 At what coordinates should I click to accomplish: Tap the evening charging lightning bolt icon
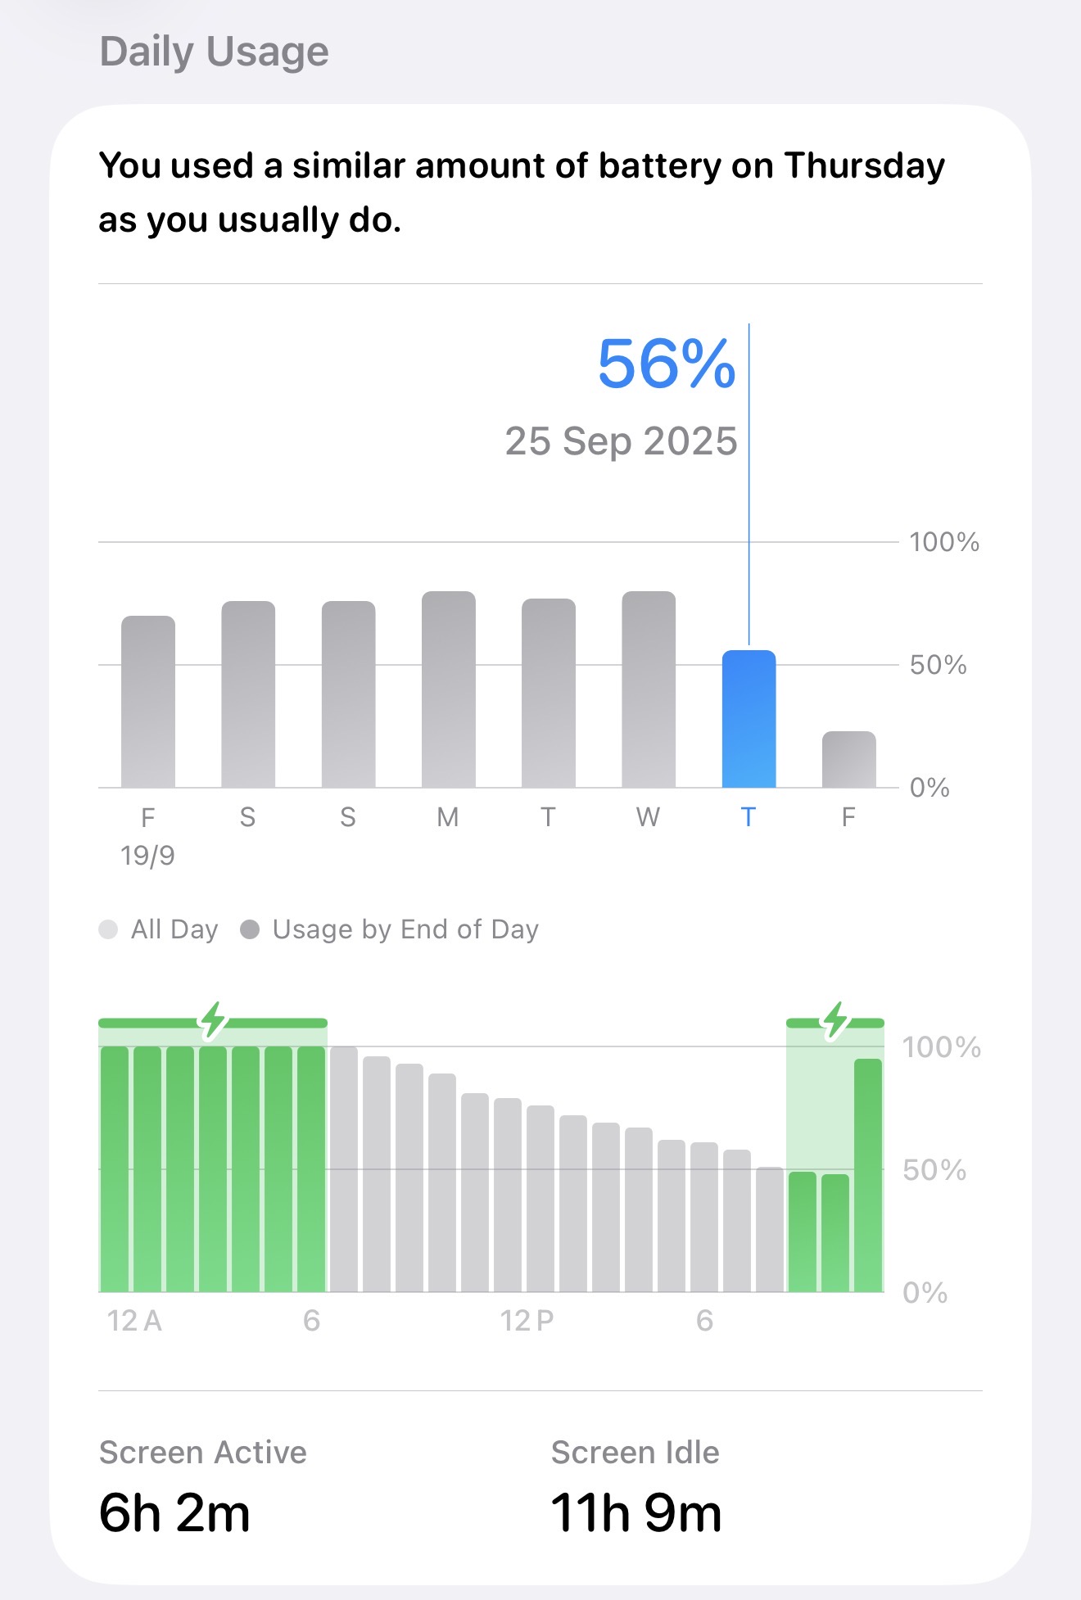point(835,1020)
